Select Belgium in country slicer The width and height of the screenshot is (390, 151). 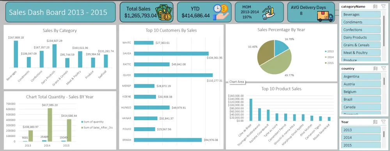[x=361, y=92]
